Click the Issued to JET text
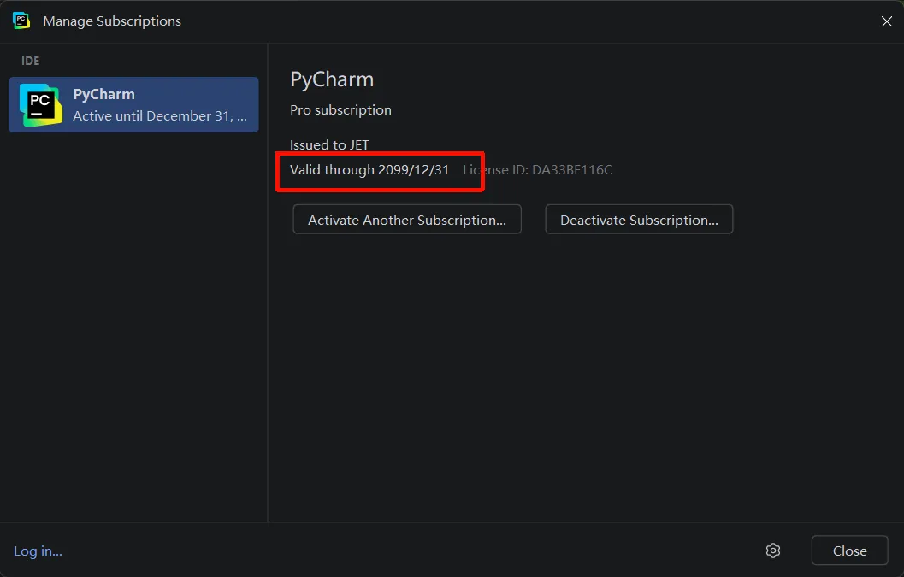 [x=329, y=144]
